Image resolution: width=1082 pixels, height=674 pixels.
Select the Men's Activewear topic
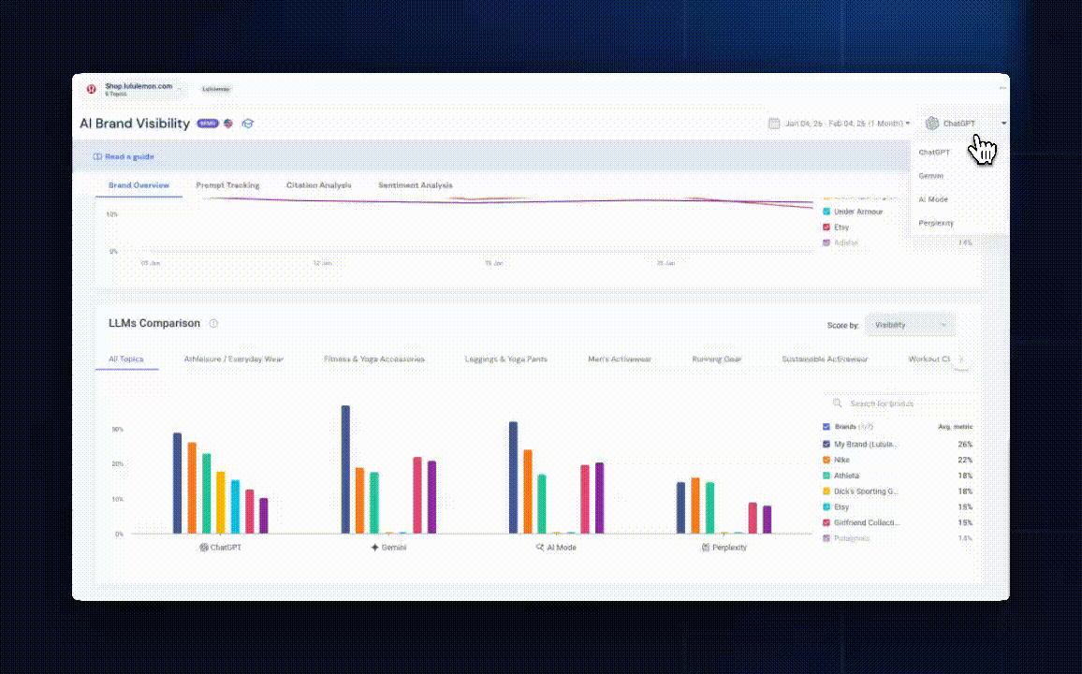(620, 359)
